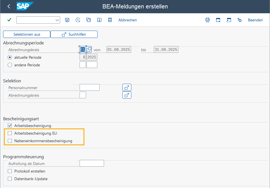Toggle the Datenbank-Update checkbox
This screenshot has width=270, height=188.
[x=10, y=179]
